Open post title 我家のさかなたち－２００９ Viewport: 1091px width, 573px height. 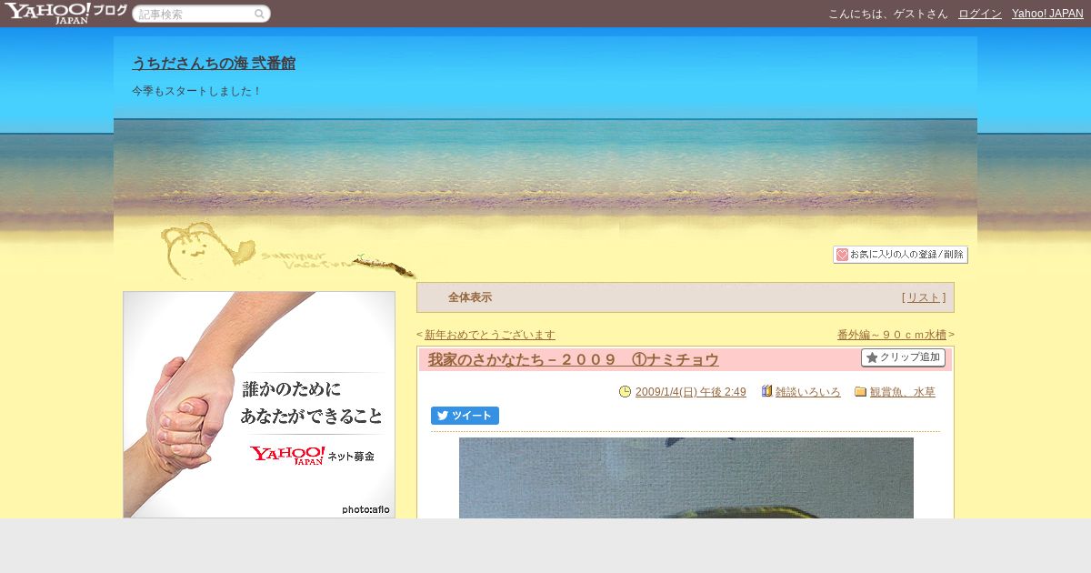pyautogui.click(x=574, y=360)
